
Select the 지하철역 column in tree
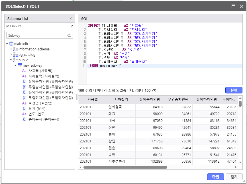pyautogui.click(x=44, y=76)
